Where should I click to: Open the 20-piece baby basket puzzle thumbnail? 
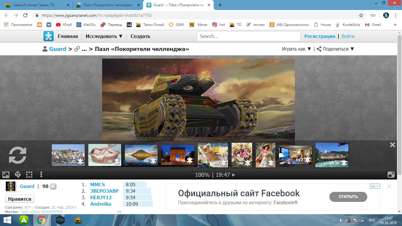click(x=105, y=155)
